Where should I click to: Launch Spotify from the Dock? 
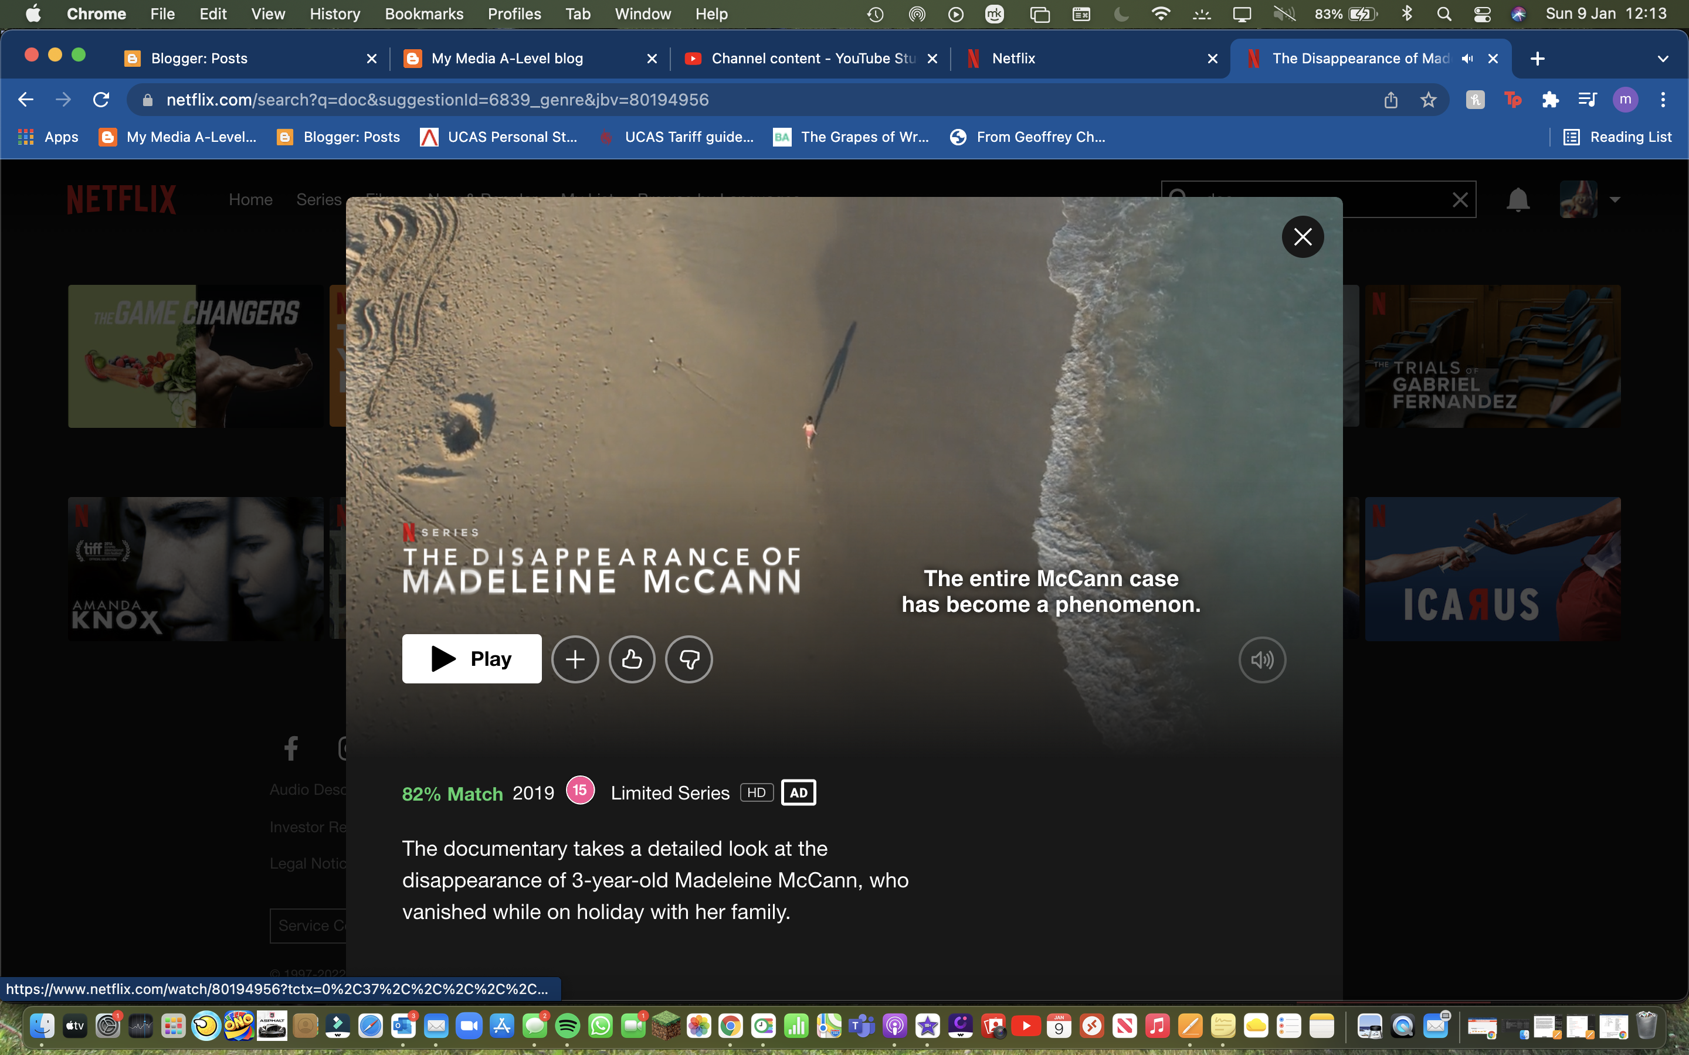click(568, 1026)
